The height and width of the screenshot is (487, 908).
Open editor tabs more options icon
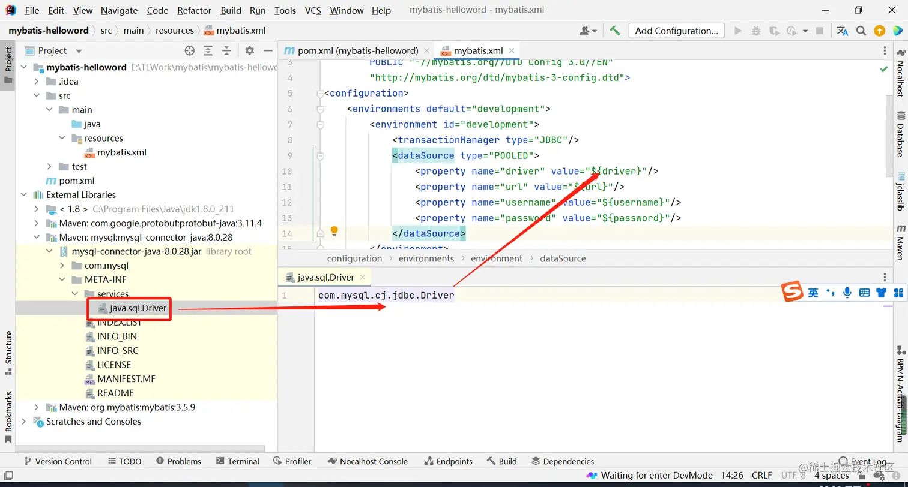pyautogui.click(x=885, y=51)
